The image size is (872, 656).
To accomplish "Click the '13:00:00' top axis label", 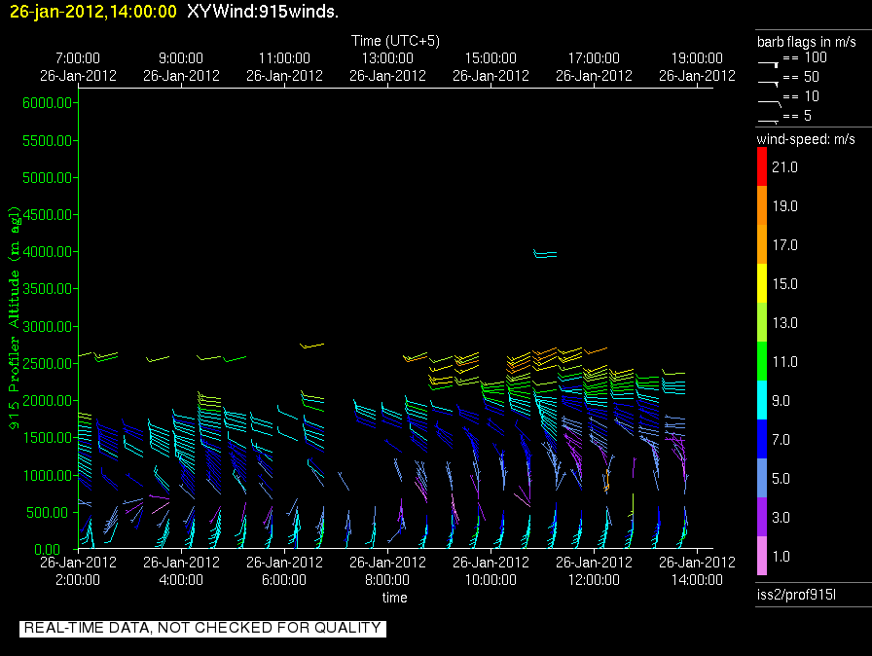I will [387, 58].
